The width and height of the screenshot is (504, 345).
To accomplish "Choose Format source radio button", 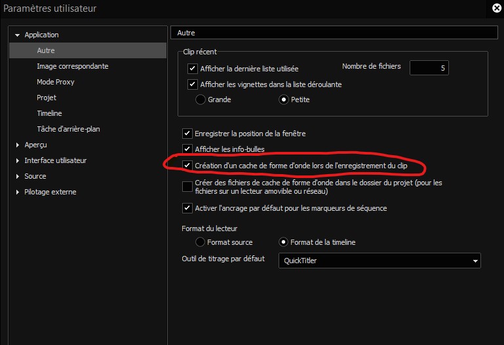I will (x=201, y=242).
